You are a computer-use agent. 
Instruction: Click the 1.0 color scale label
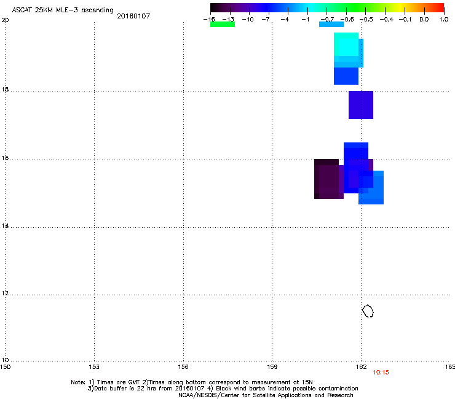pos(444,20)
